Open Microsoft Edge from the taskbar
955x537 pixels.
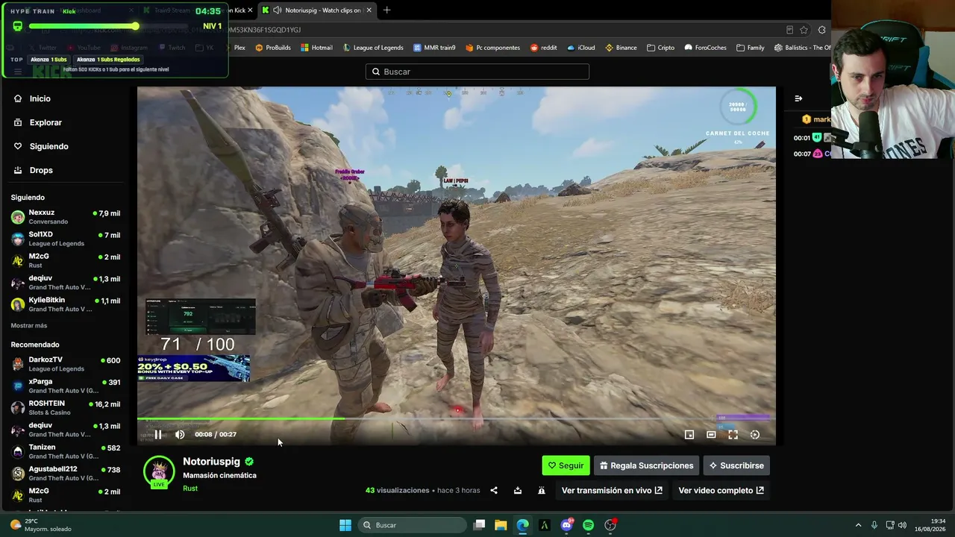tap(522, 525)
